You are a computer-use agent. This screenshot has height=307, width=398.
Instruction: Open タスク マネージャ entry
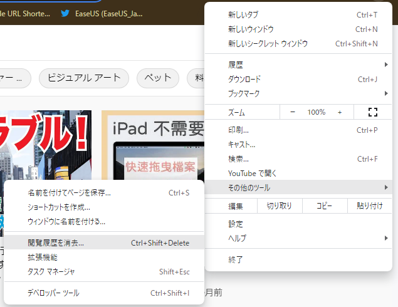point(104,271)
